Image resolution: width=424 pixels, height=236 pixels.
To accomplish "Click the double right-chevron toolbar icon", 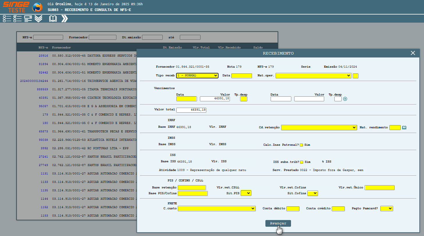I will pos(65,19).
